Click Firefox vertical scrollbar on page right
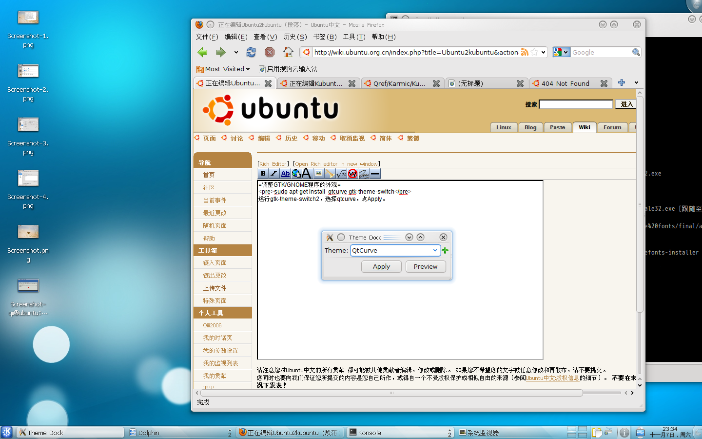702x439 pixels. pyautogui.click(x=640, y=204)
